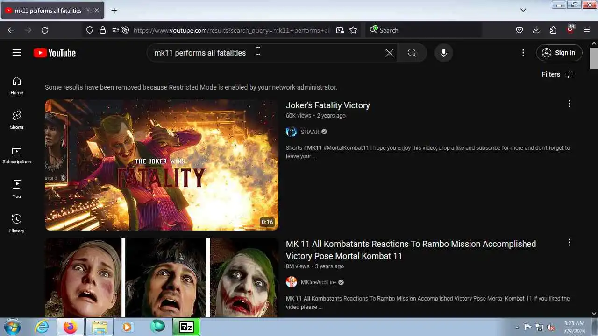Screen dimensions: 598x336
Task: Open the Firefox extensions menu
Action: (553, 30)
